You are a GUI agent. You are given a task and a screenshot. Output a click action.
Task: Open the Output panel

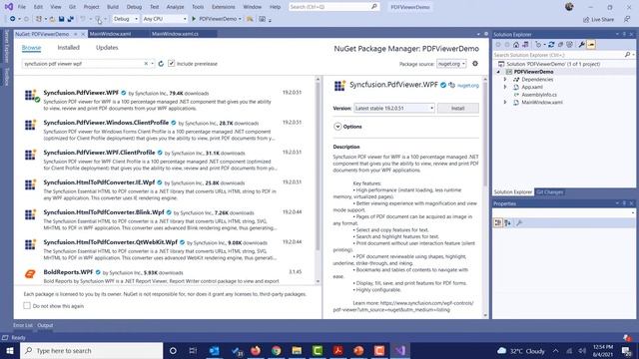(x=45, y=325)
